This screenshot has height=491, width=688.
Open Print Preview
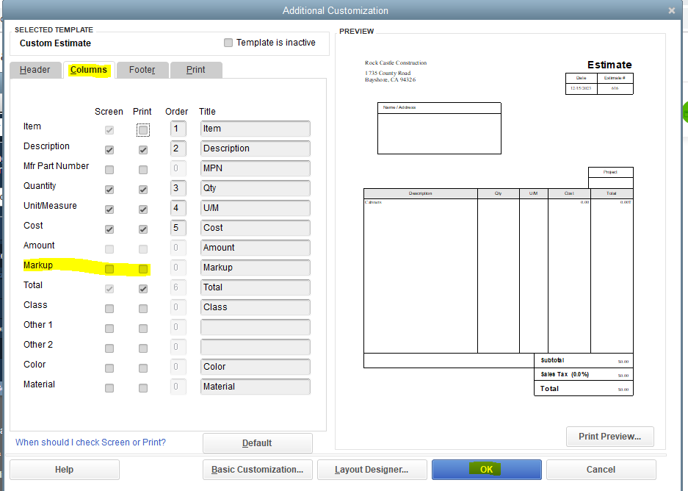[x=610, y=437]
